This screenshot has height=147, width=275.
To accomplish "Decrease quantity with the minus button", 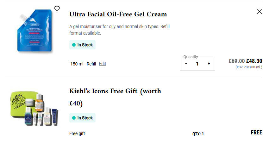I will tap(186, 64).
